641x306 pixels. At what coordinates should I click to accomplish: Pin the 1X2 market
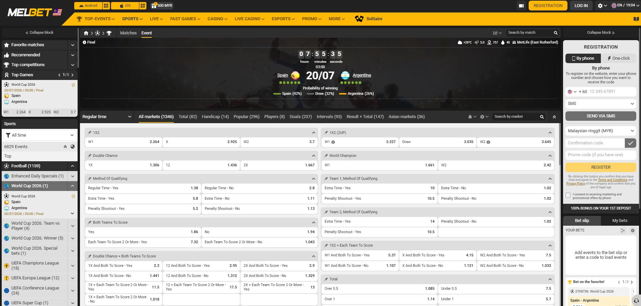89,133
